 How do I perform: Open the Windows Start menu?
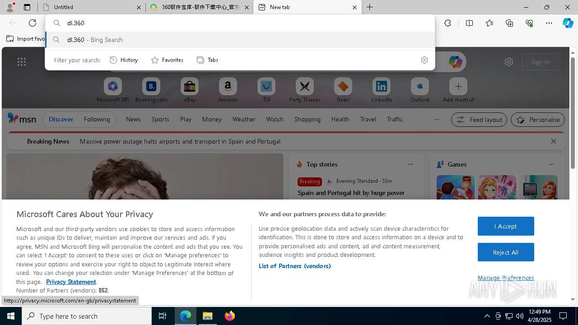click(11, 316)
